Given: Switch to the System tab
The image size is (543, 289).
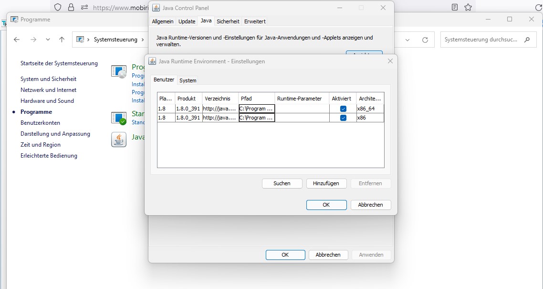Looking at the screenshot, I should (x=188, y=80).
